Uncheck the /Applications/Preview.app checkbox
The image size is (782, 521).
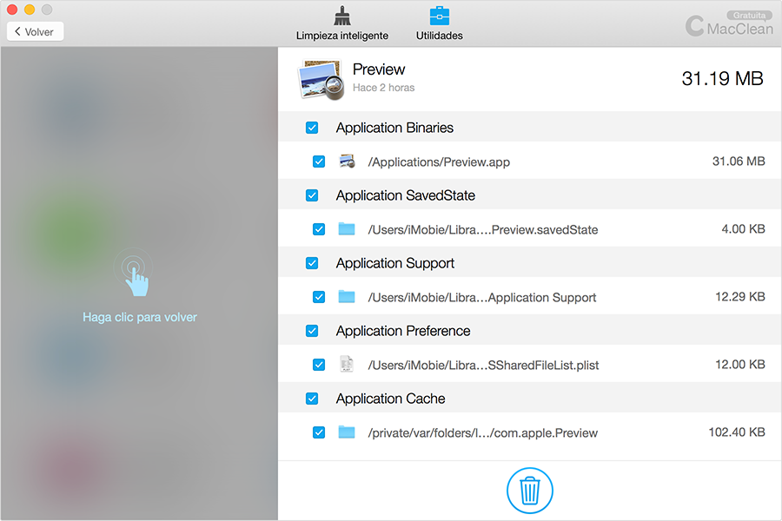tap(319, 162)
